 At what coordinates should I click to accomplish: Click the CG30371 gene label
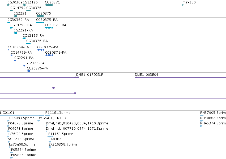tap(52, 2)
